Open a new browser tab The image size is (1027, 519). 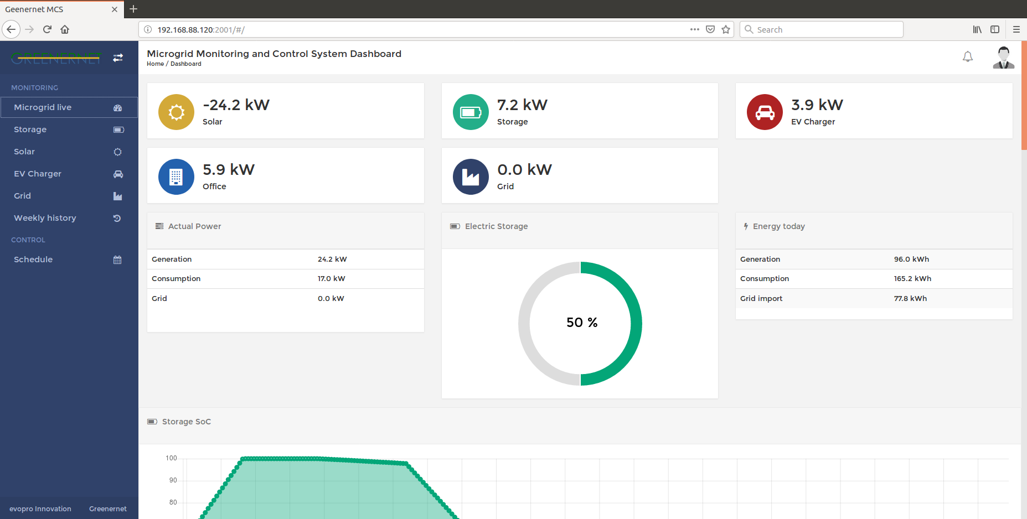click(133, 9)
